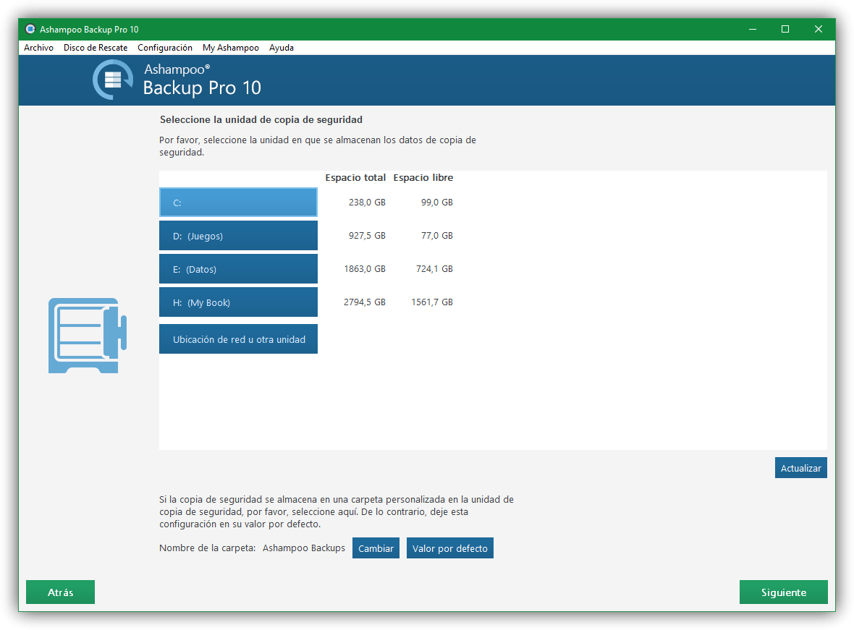Select the D: (Juegos) drive
This screenshot has width=854, height=630.
coord(238,236)
